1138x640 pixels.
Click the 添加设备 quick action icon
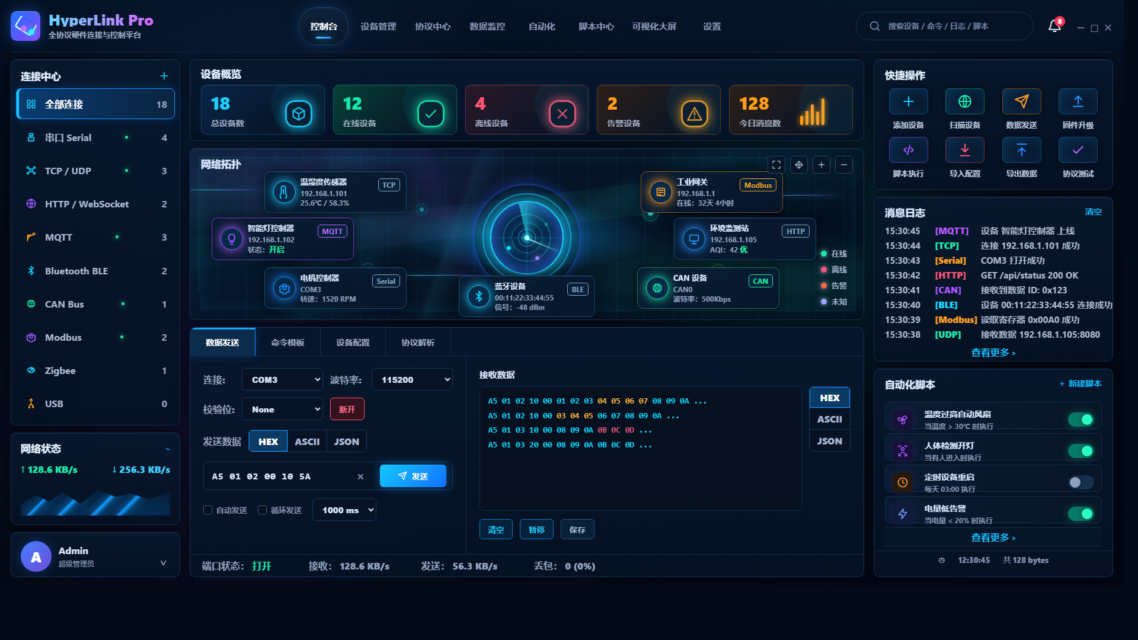[908, 101]
